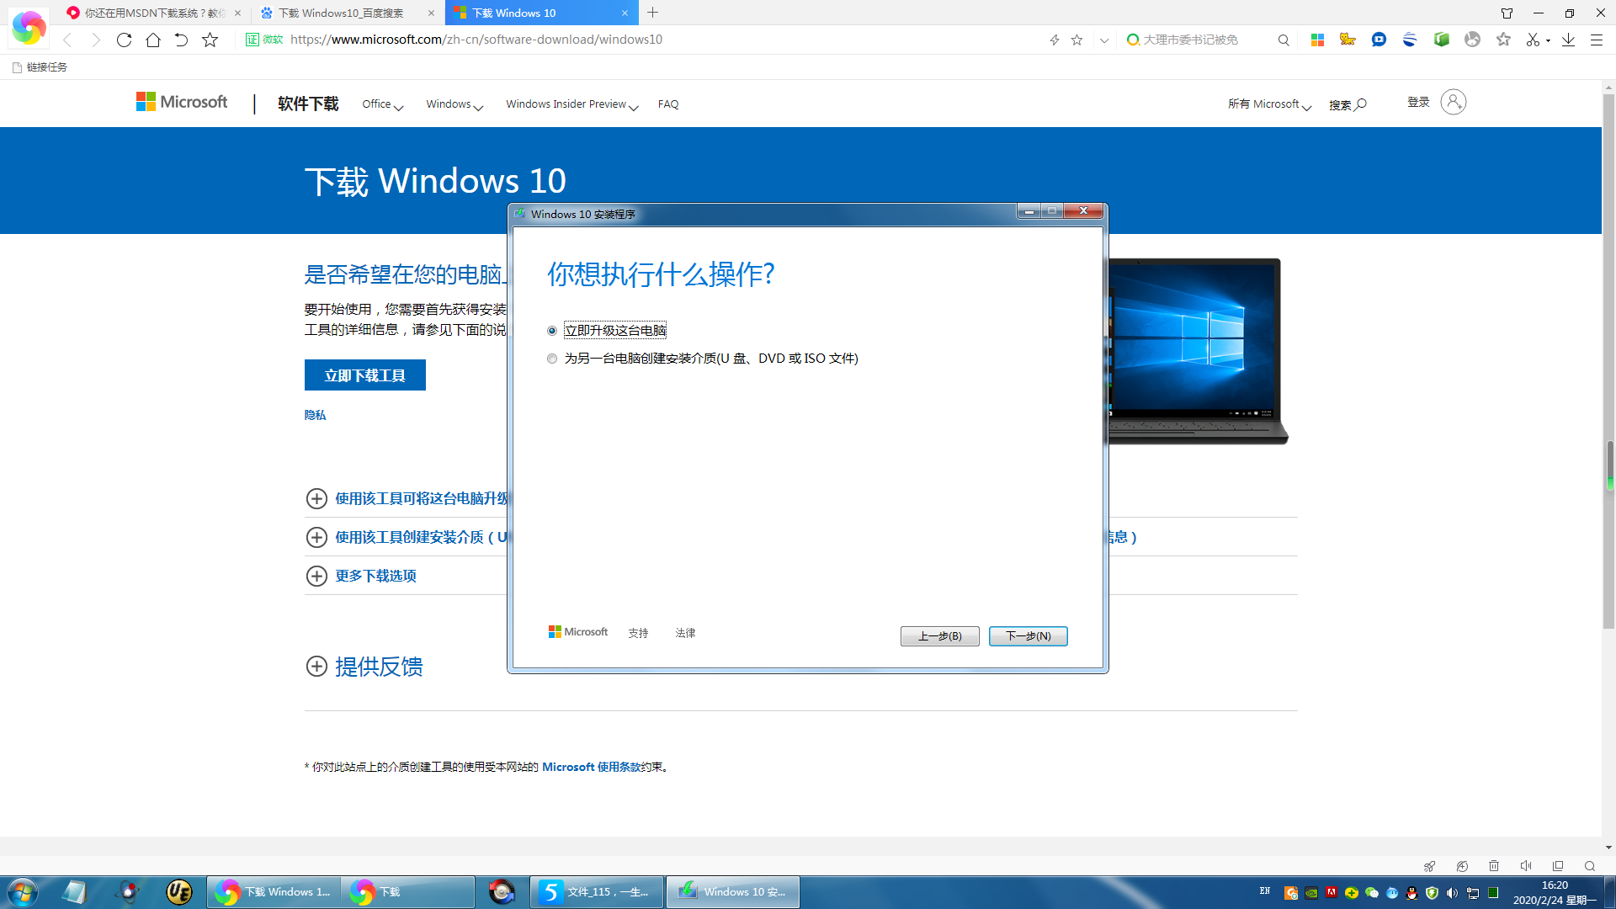
Task: Open a new browser tab
Action: click(x=653, y=13)
